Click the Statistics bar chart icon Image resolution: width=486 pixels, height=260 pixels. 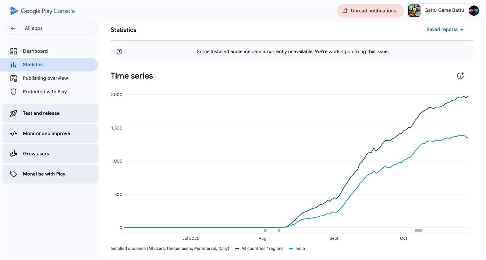coord(14,65)
